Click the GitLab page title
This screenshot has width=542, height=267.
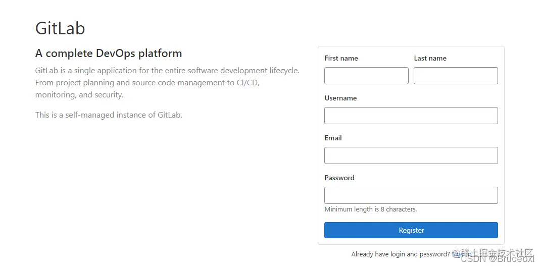(60, 28)
